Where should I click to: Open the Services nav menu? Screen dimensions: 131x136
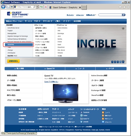(x=28, y=21)
